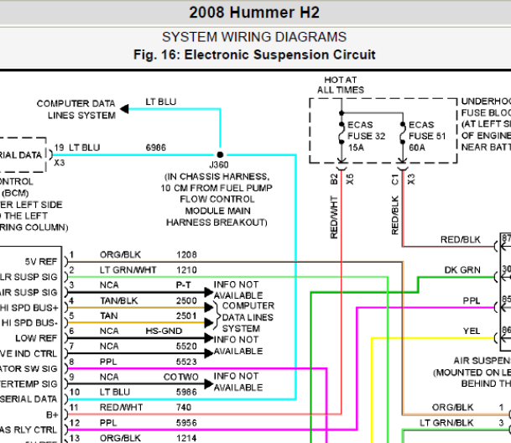Click the '2008 Hummer H2' title
The width and height of the screenshot is (511, 443).
pos(254,13)
